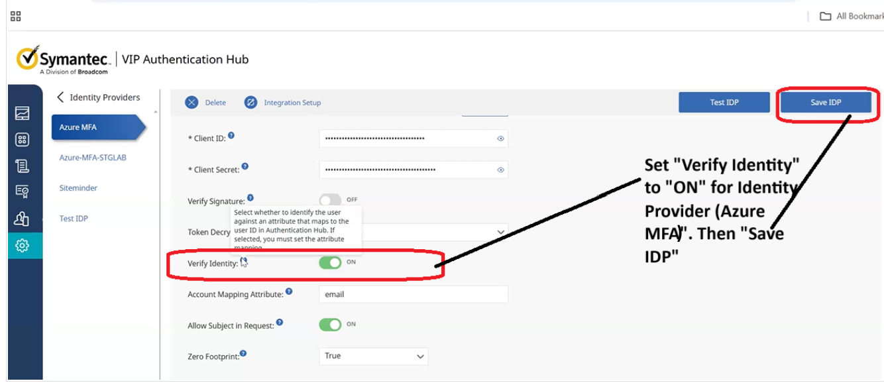This screenshot has height=383, width=884.
Task: Click the help icon beside Verify Identity
Action: click(243, 261)
